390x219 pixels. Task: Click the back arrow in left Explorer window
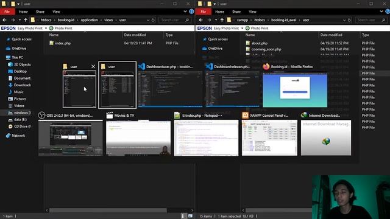4,20
